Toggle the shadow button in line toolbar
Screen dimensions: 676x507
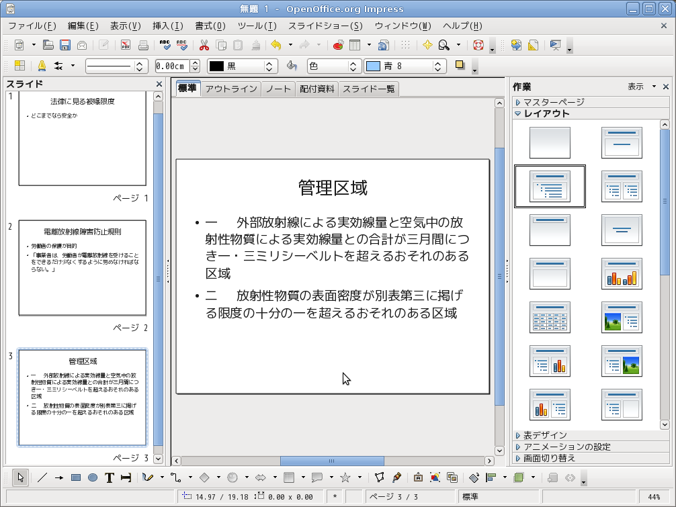coord(460,65)
